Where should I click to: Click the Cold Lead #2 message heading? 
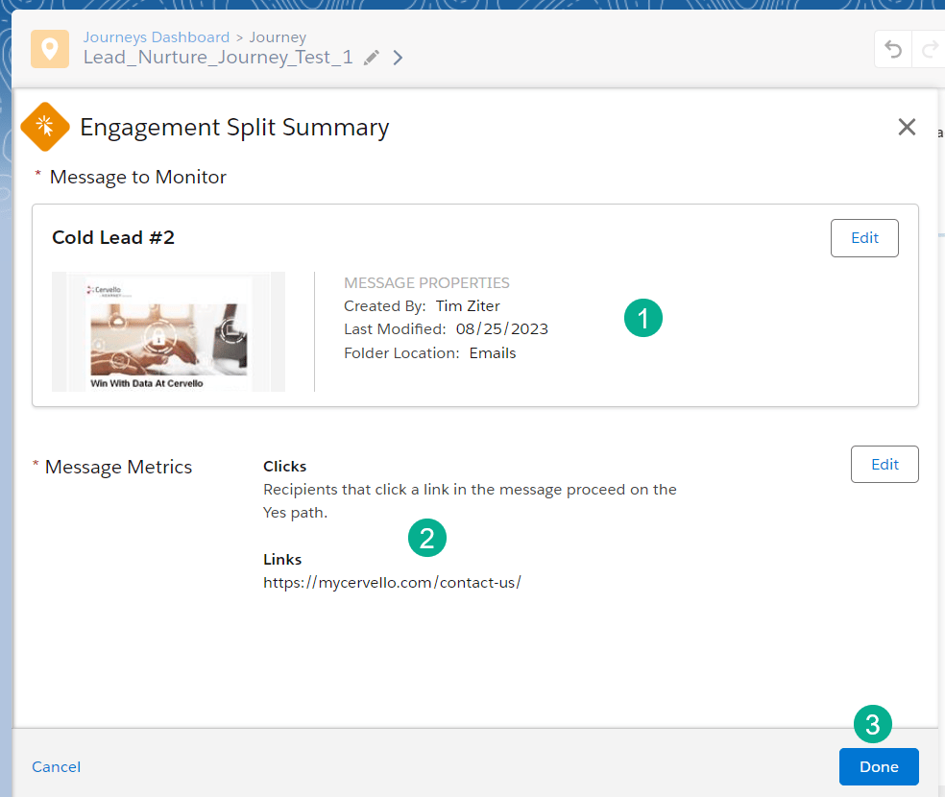pos(113,237)
